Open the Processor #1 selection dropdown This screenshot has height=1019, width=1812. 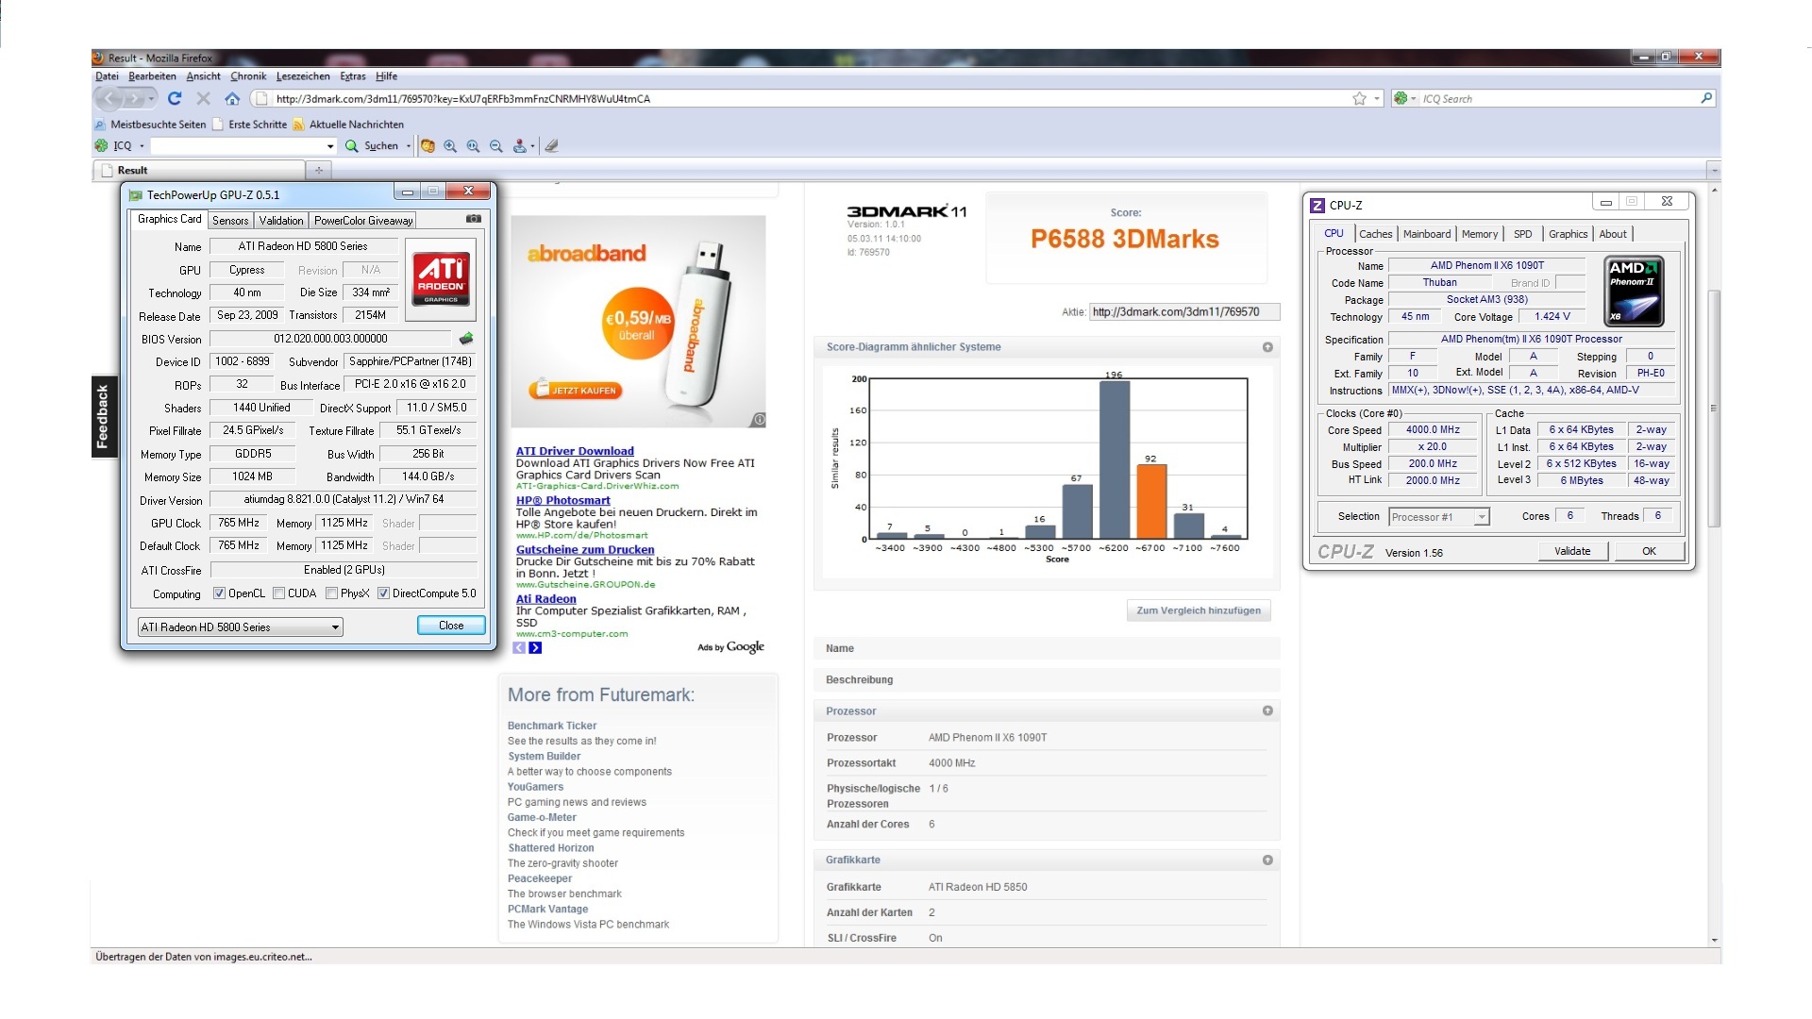tap(1439, 517)
